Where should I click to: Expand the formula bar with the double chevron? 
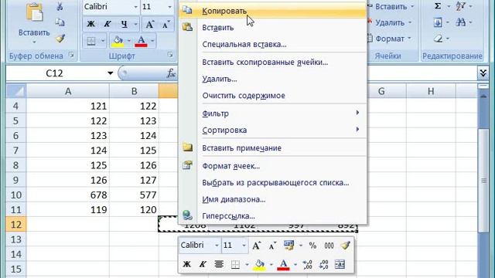(x=483, y=73)
